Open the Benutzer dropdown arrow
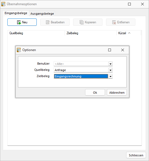The width and height of the screenshot is (149, 161). coord(110,64)
